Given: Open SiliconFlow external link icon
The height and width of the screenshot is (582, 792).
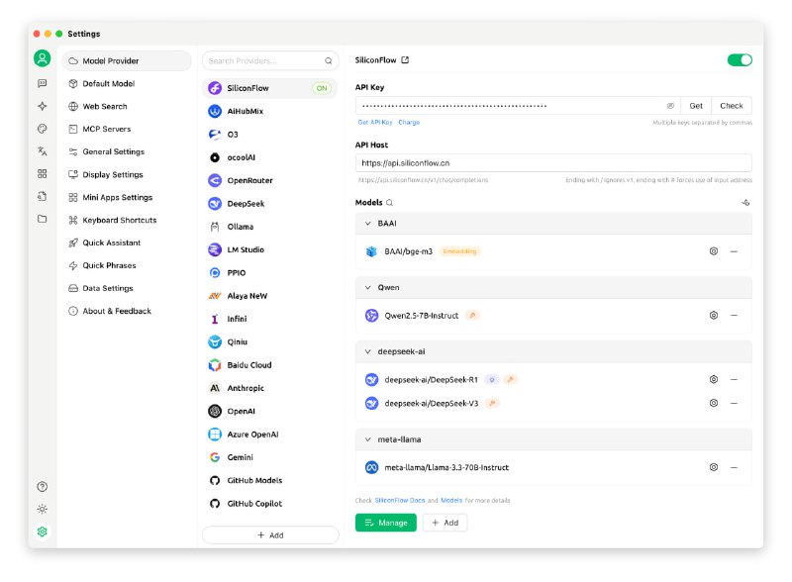Looking at the screenshot, I should [x=405, y=60].
